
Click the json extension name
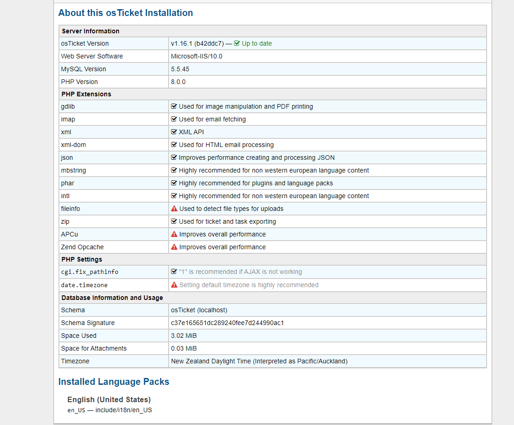tap(67, 157)
